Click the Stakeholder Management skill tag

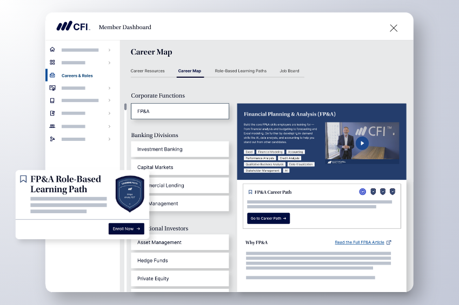click(262, 171)
